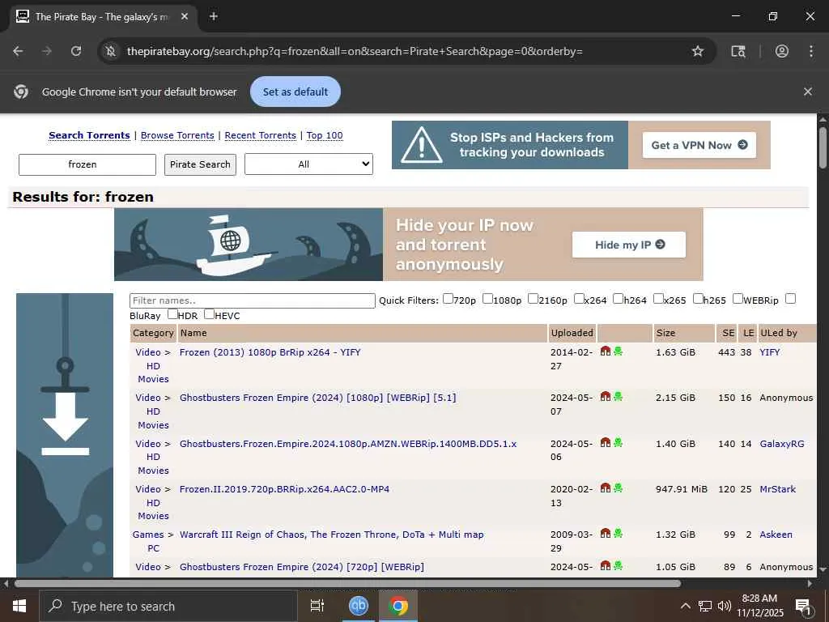Image resolution: width=829 pixels, height=622 pixels.
Task: Click green skull icon in Ghostbusters [1080p] [WEBRip] [5.1] row
Action: [618, 397]
